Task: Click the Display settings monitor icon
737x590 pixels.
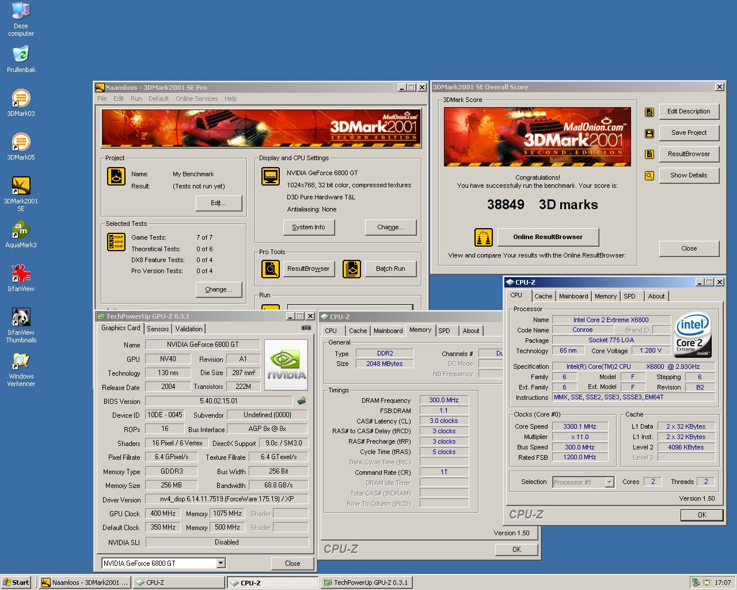Action: pyautogui.click(x=271, y=176)
